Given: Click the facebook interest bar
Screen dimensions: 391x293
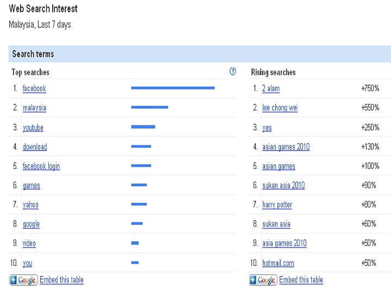Looking at the screenshot, I should (173, 88).
